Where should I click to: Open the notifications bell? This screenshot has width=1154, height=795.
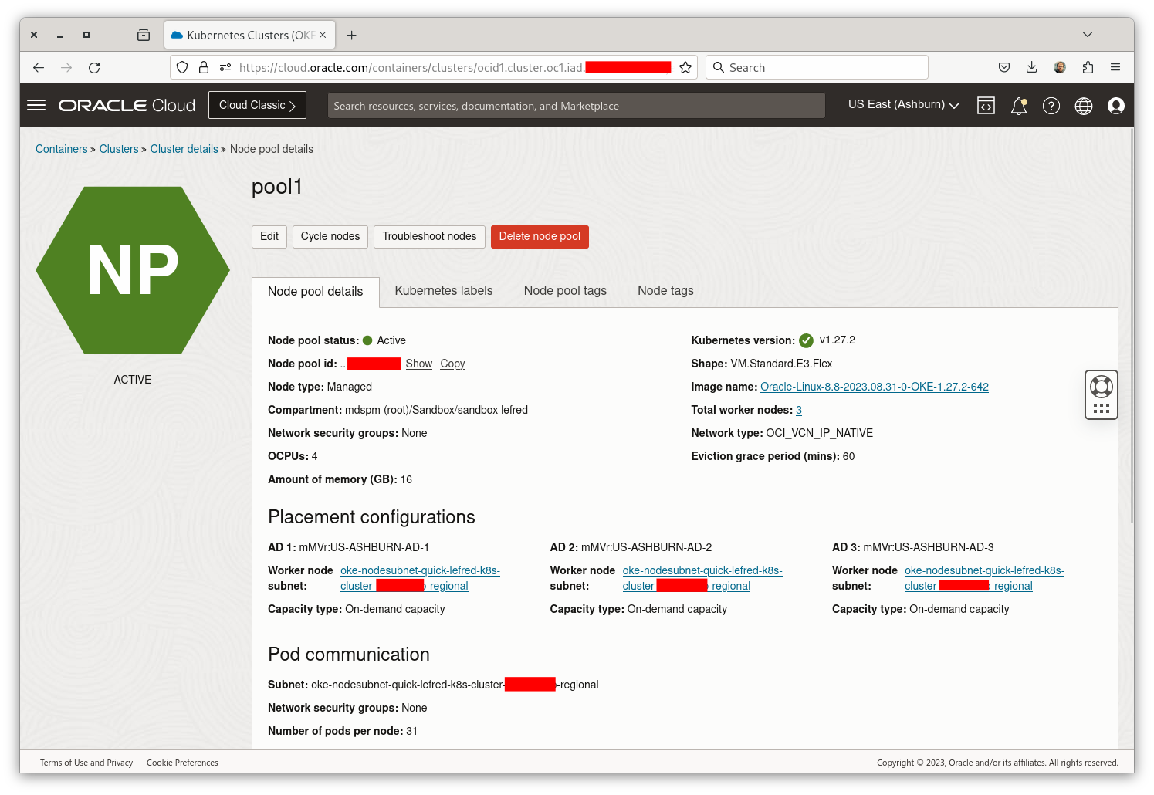coord(1019,106)
